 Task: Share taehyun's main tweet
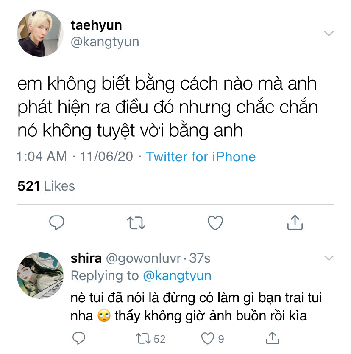click(x=295, y=222)
